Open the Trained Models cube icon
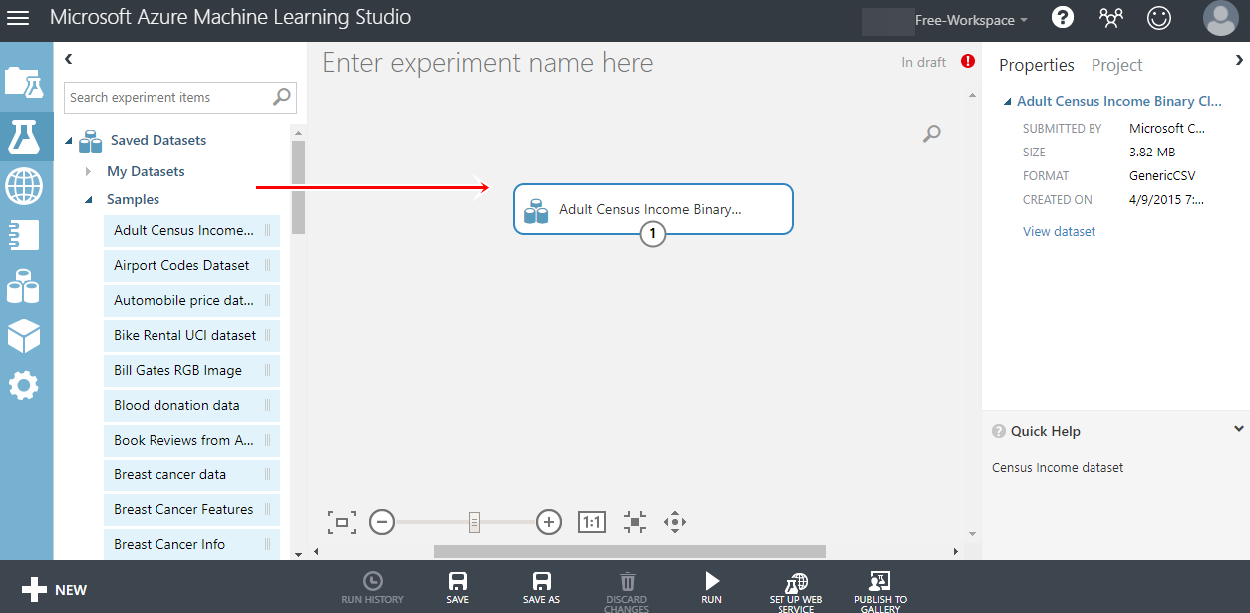Image resolution: width=1250 pixels, height=613 pixels. (24, 336)
